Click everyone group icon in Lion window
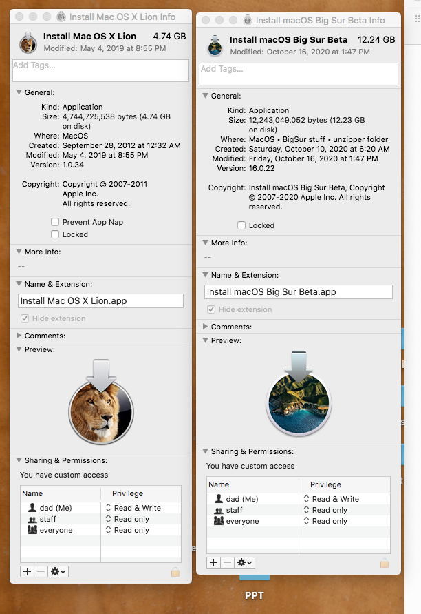Screen dimensions: 421x614 coord(32,530)
